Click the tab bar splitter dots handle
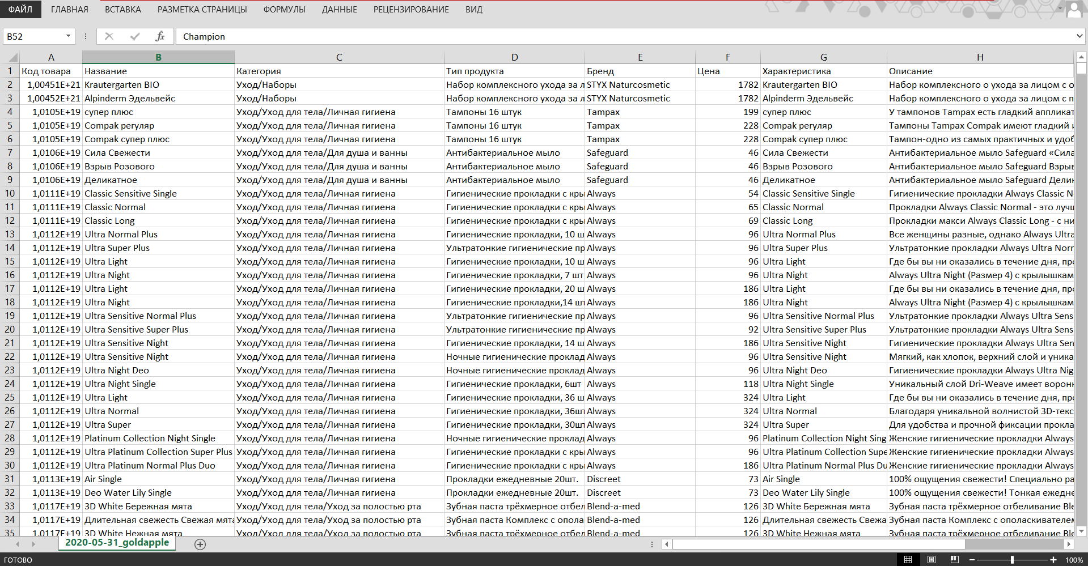 652,544
